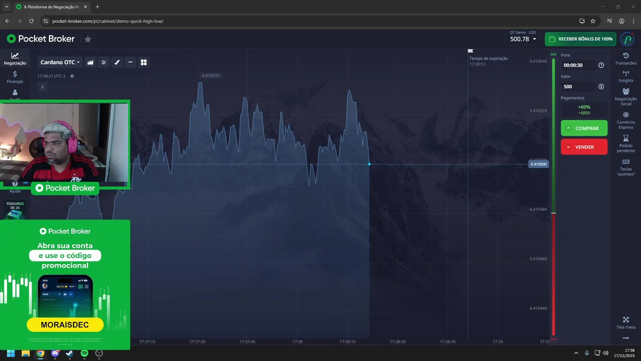Switch to Tela cheia fullscreen mode

tap(625, 323)
